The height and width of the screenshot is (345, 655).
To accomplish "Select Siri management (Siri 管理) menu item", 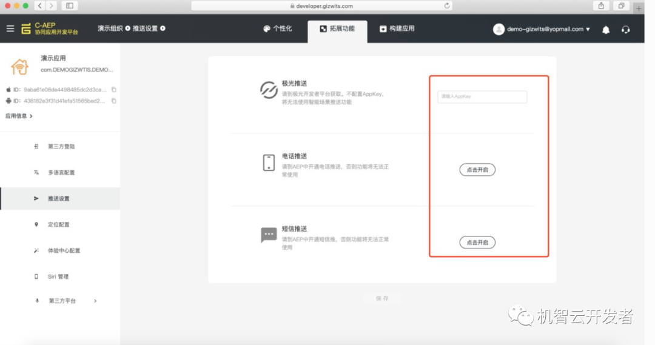I will [60, 276].
